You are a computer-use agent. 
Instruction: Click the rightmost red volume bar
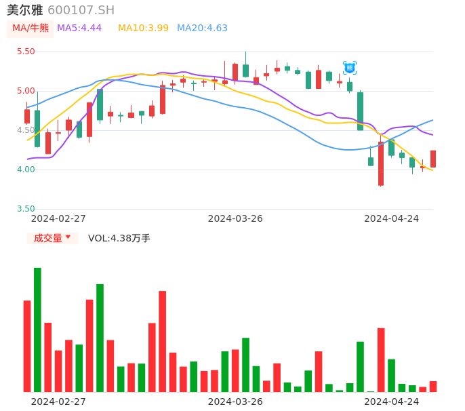point(433,387)
